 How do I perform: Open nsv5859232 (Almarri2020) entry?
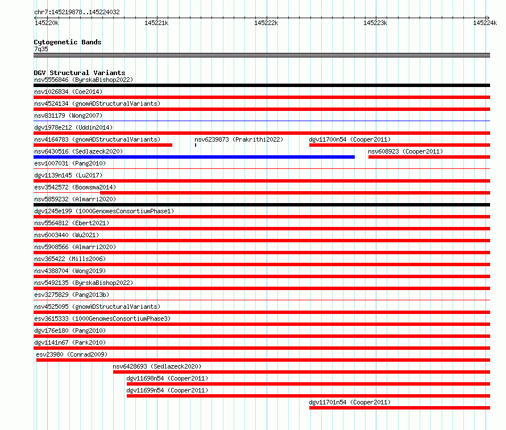75,199
